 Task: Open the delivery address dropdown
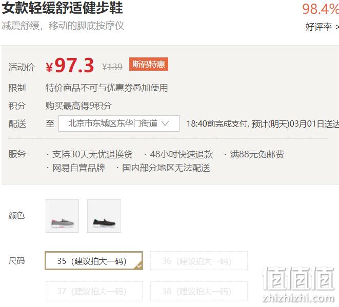pos(119,124)
